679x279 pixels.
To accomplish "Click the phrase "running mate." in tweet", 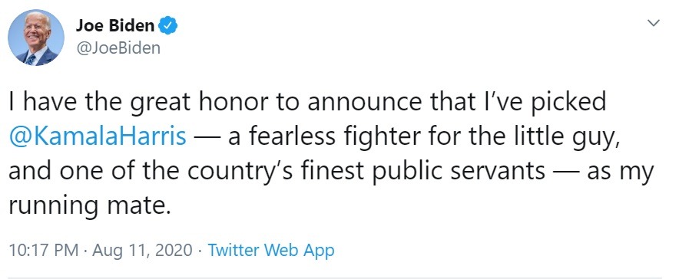I will [x=88, y=205].
